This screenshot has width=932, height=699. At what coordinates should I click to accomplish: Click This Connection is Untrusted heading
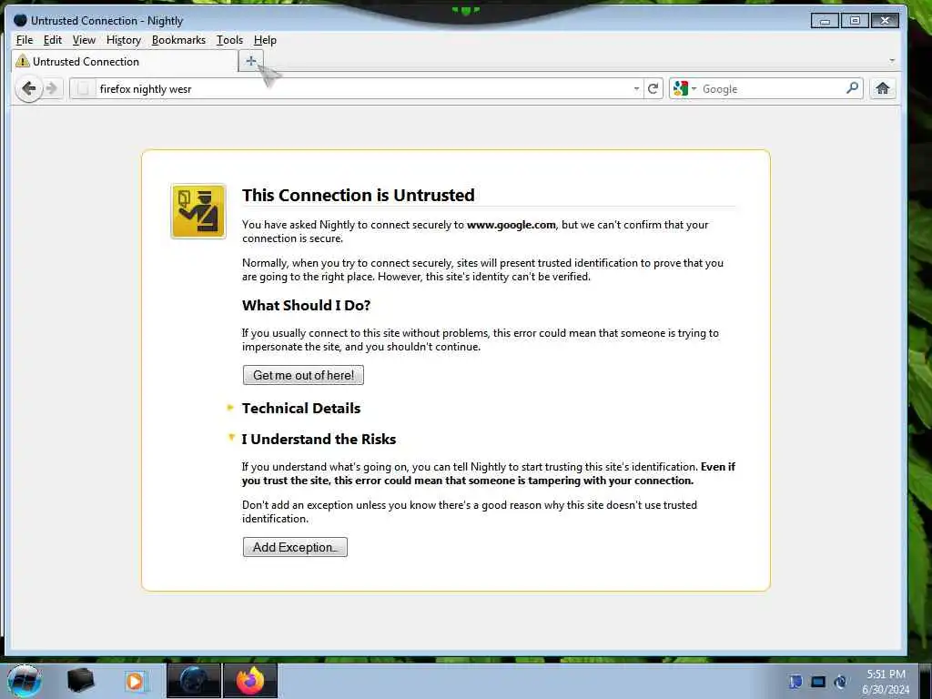[359, 195]
